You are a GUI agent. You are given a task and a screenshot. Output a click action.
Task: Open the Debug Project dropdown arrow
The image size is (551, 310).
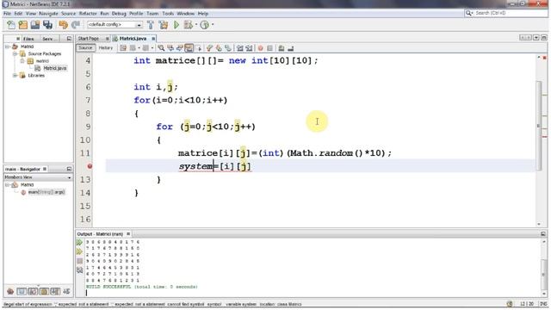195,25
